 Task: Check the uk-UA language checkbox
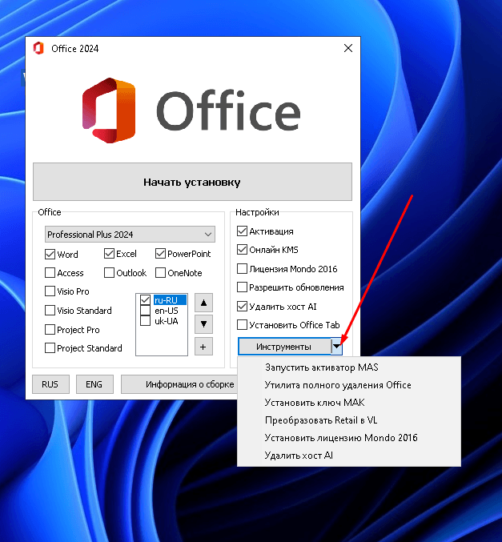145,321
